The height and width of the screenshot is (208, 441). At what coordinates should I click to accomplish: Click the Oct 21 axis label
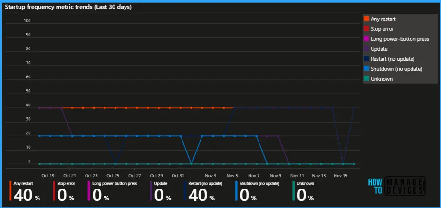[x=69, y=176]
